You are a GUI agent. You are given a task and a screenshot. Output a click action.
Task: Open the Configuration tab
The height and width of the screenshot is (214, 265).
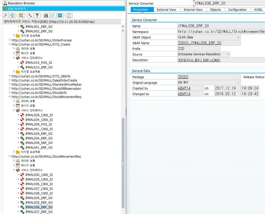(237, 10)
